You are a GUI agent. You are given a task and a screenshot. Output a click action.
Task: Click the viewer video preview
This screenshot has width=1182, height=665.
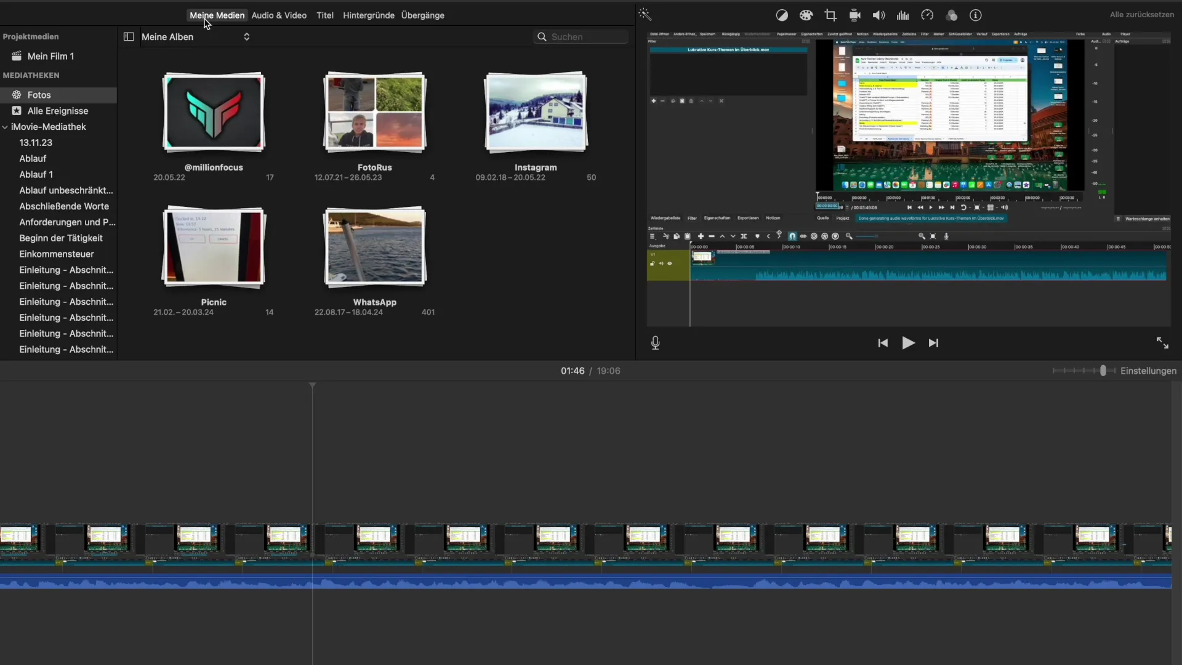[909, 179]
